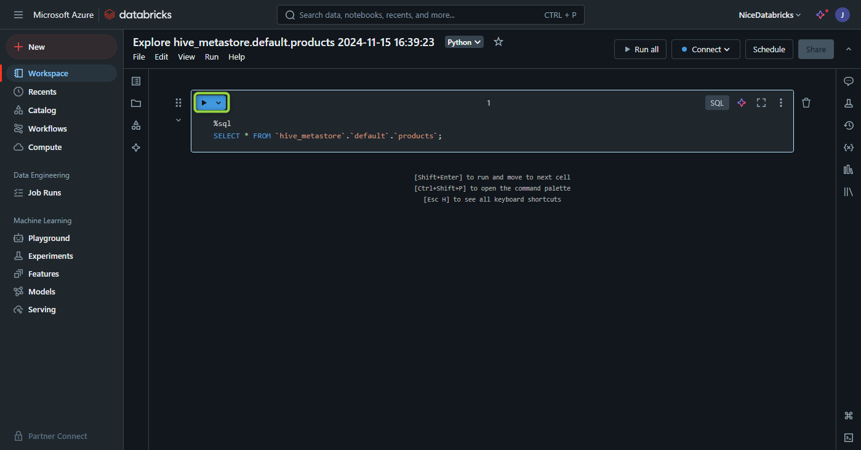Open the Connect compute dropdown
Viewport: 861px width, 450px height.
click(x=706, y=49)
